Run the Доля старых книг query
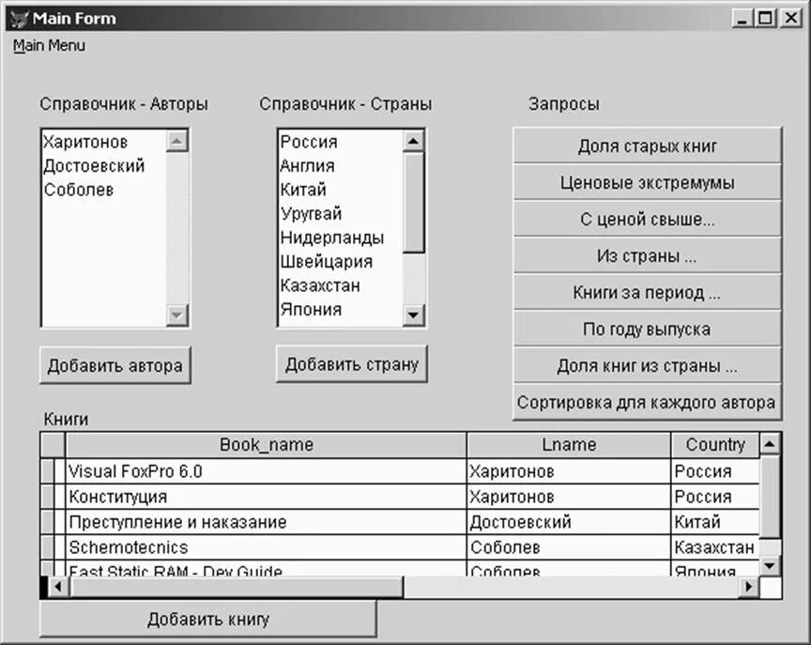The width and height of the screenshot is (811, 645). (647, 146)
